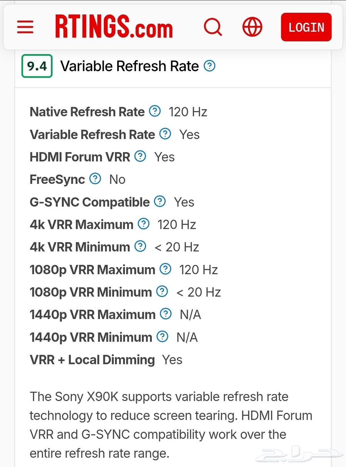Image resolution: width=346 pixels, height=467 pixels.
Task: Click the VRR + Local Dimming row label
Action: pyautogui.click(x=92, y=360)
